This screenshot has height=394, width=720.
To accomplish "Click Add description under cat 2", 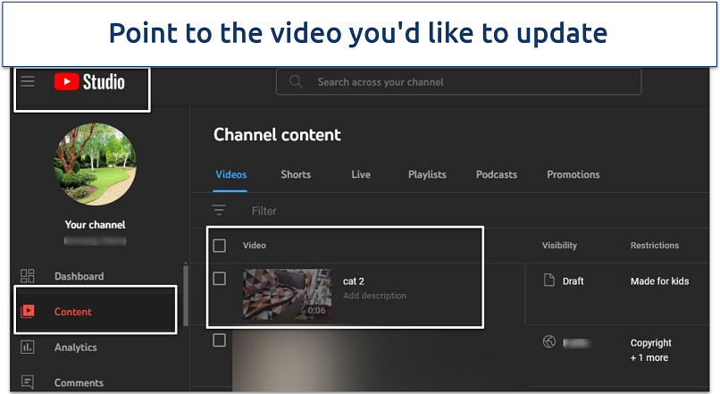I will [374, 296].
